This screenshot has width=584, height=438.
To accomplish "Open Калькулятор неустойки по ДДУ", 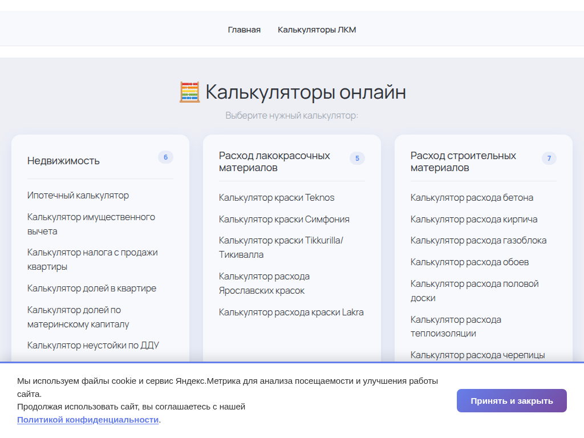I will click(x=93, y=346).
